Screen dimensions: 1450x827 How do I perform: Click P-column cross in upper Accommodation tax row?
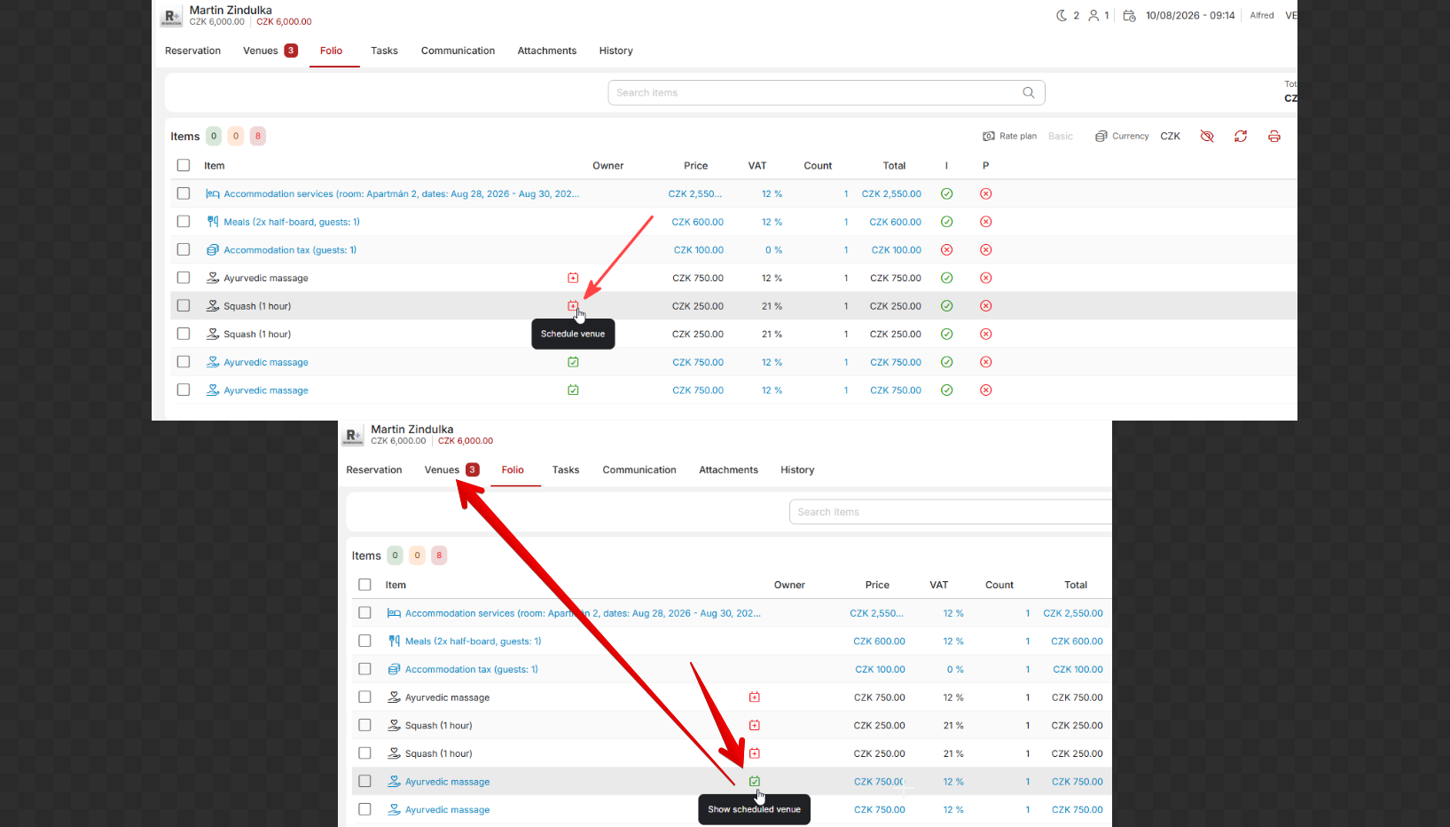986,250
